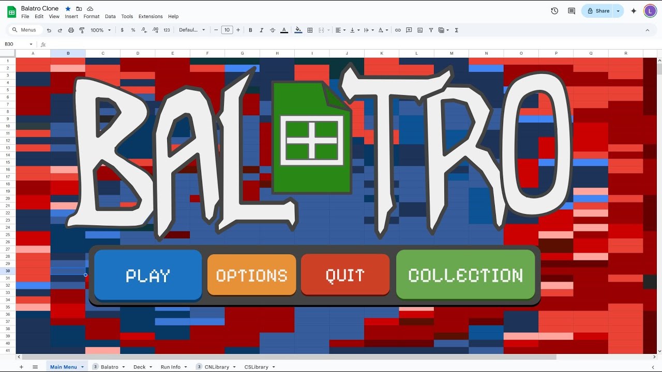Click the Insert chart icon
Image resolution: width=662 pixels, height=372 pixels.
420,30
